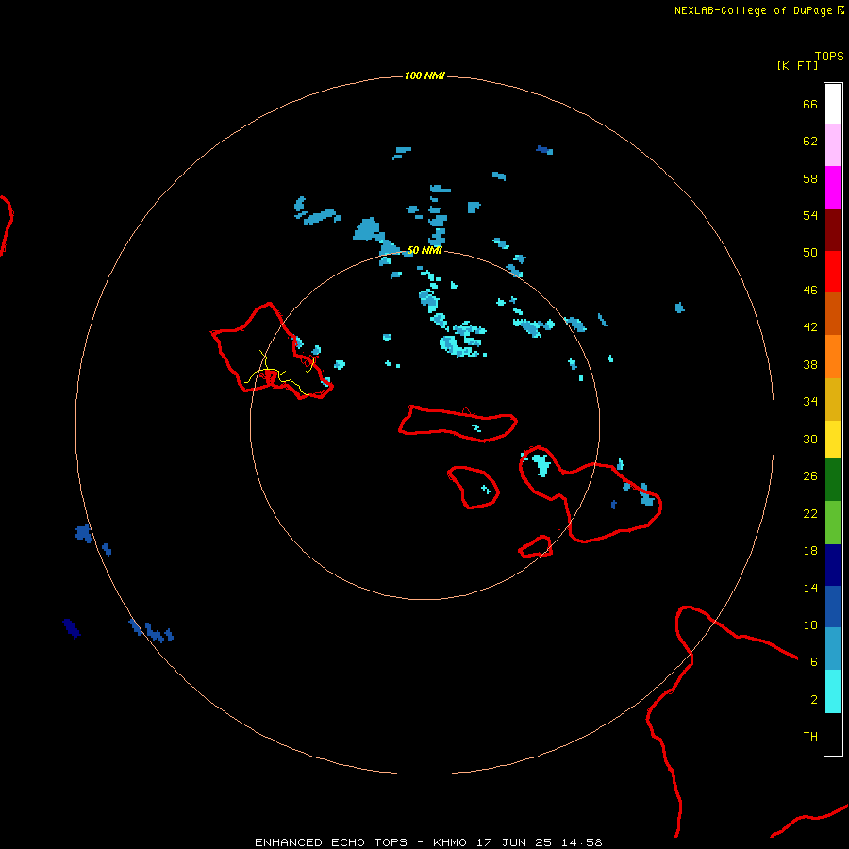Click the bright red 50 legend swatch

[833, 272]
